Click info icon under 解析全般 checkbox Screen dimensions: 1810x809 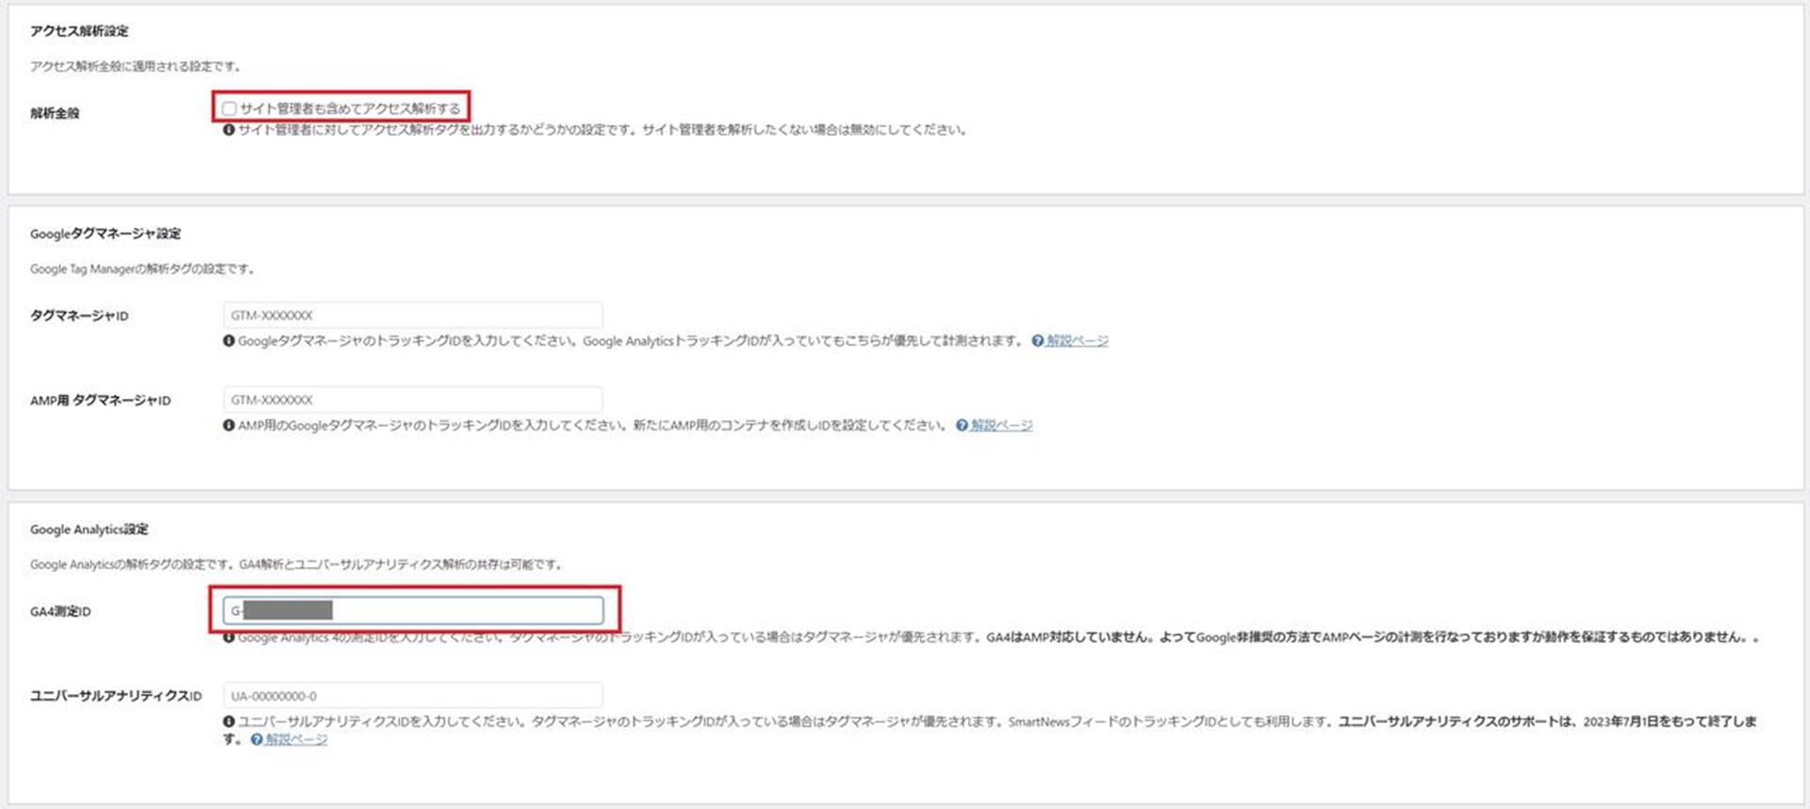click(x=229, y=130)
